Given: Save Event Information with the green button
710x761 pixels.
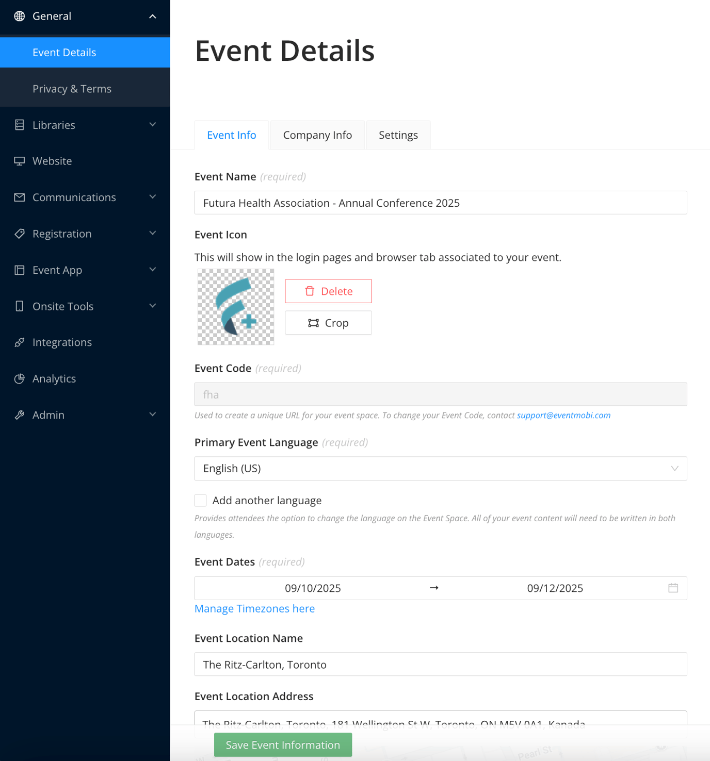Looking at the screenshot, I should pos(283,745).
